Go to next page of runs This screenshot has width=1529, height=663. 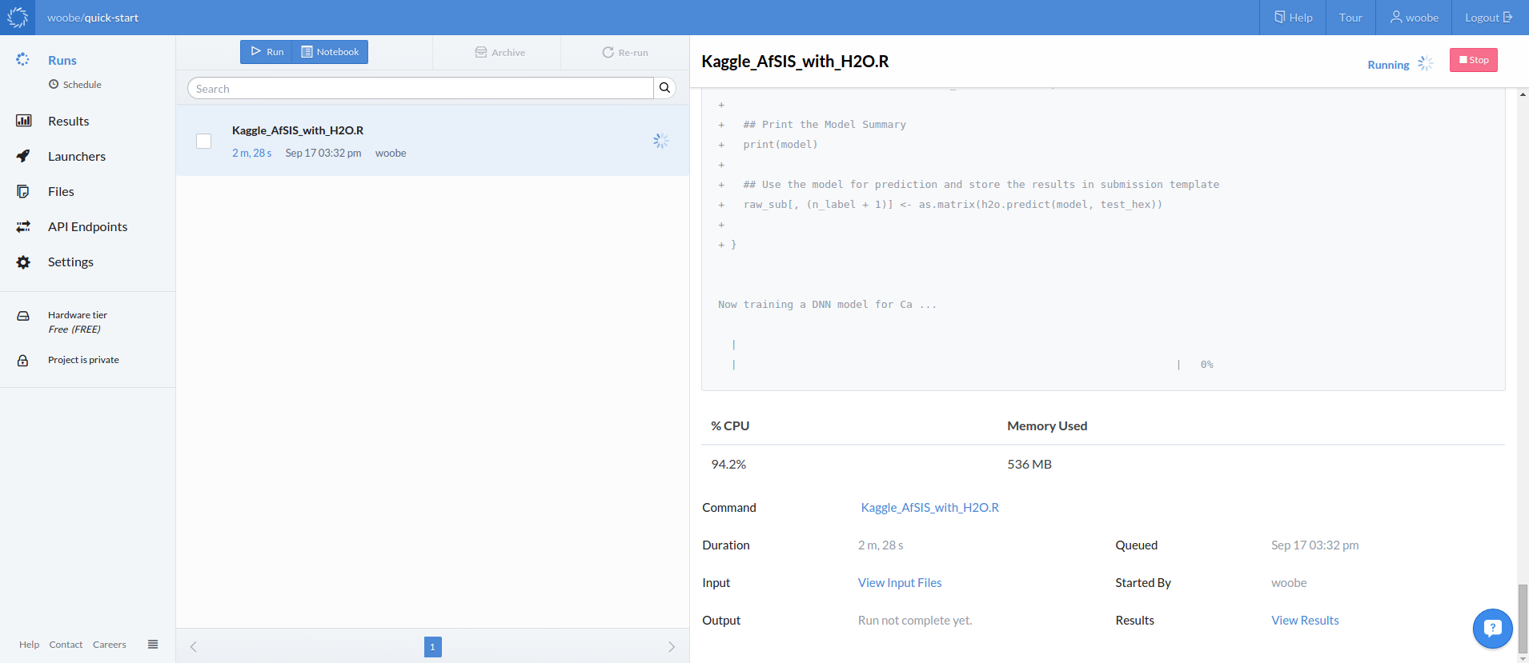pyautogui.click(x=671, y=647)
